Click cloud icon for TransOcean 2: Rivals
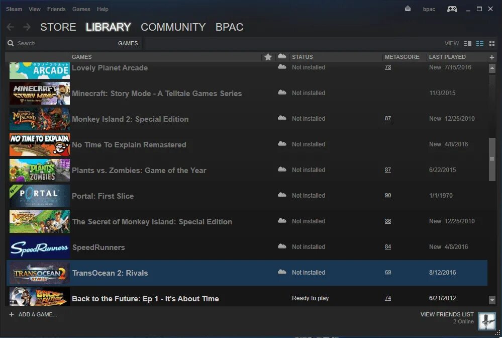Screen dimensions: 502x338 coord(282,272)
